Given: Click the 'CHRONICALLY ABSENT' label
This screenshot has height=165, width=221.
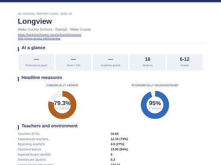Looking at the screenshot, I should click(x=62, y=85).
